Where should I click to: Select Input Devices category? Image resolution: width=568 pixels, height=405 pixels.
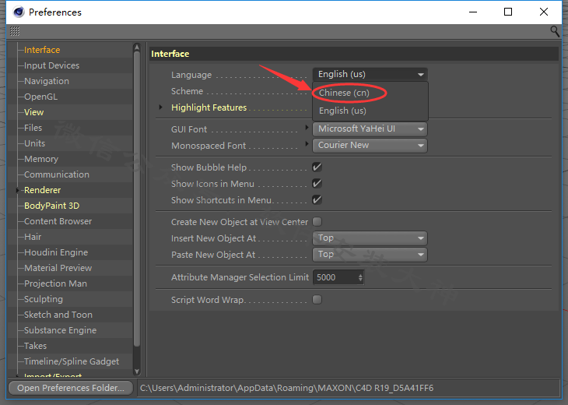tap(51, 65)
